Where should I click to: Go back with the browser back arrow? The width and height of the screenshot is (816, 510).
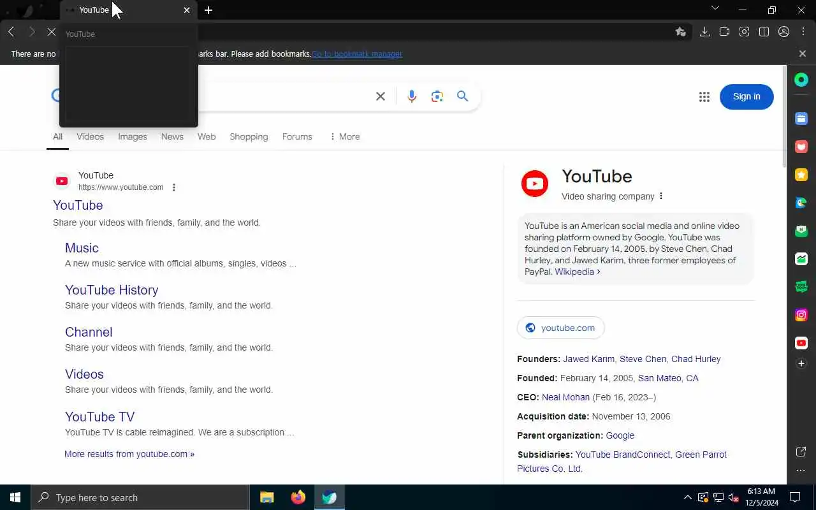coord(11,32)
